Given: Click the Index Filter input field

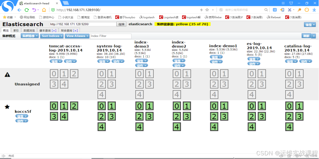Looking at the screenshot, I should [x=111, y=36].
